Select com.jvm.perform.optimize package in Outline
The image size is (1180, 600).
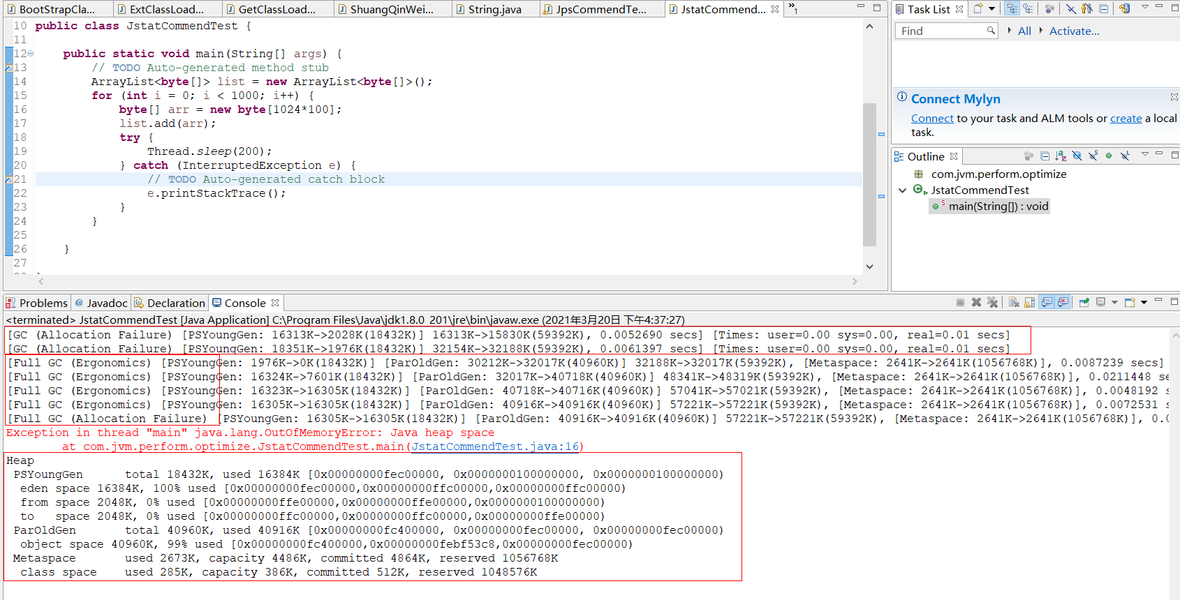pos(998,174)
